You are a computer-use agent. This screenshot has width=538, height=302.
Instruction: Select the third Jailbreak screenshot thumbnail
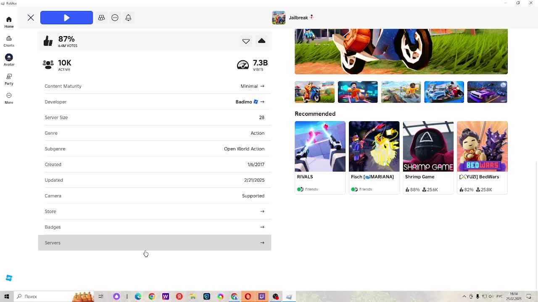401,92
